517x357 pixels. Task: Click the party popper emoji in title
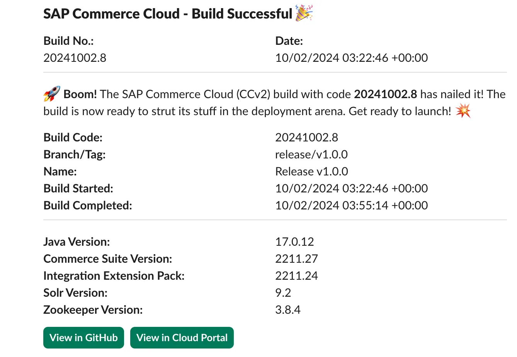coord(304,14)
